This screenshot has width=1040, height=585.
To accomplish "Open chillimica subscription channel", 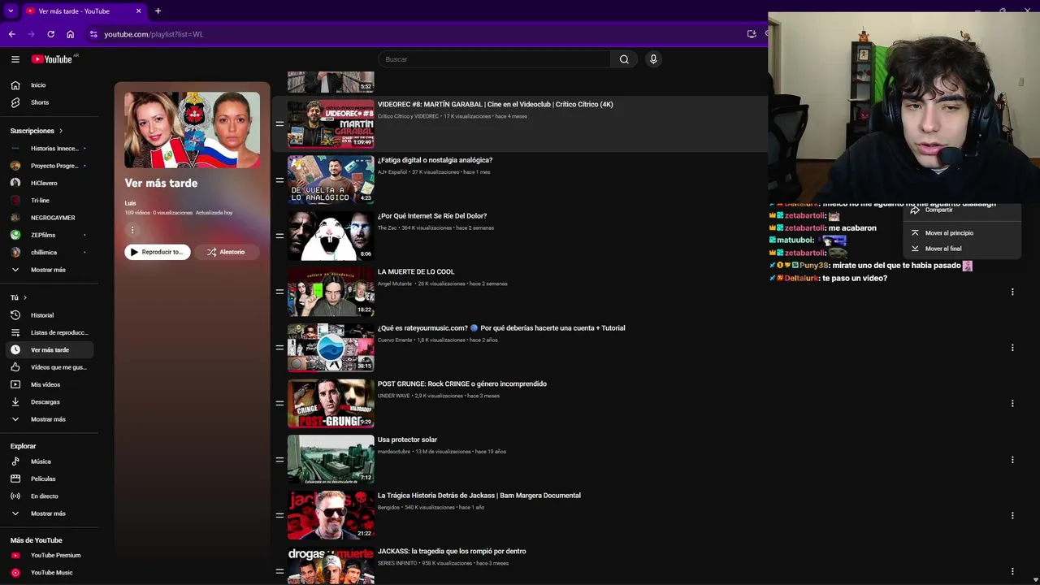I will [x=50, y=253].
